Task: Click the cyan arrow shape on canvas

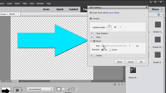Action: [x=52, y=41]
